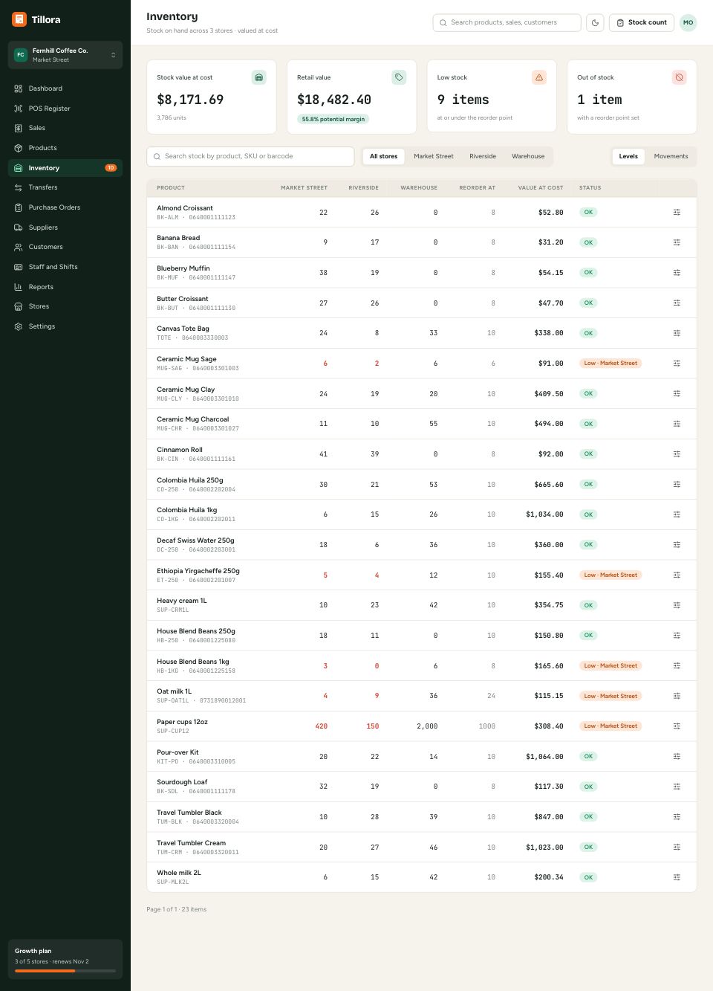Click the Butter Croissant product name

[x=183, y=299]
